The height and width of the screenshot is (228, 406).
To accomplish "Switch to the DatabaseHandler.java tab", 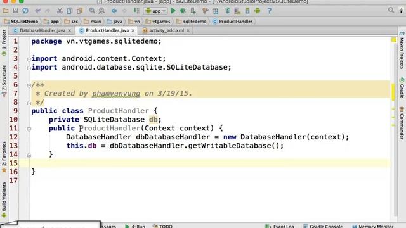I will point(43,30).
